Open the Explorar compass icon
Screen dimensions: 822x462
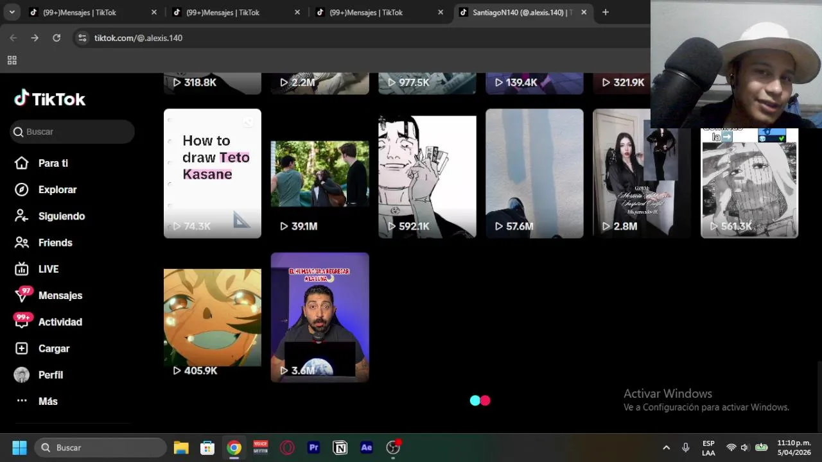coord(22,189)
